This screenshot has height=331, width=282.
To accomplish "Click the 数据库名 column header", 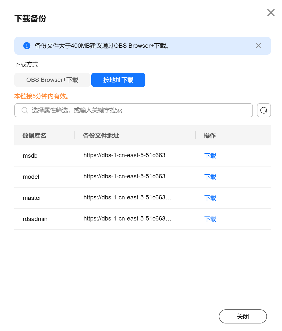I will [x=34, y=136].
